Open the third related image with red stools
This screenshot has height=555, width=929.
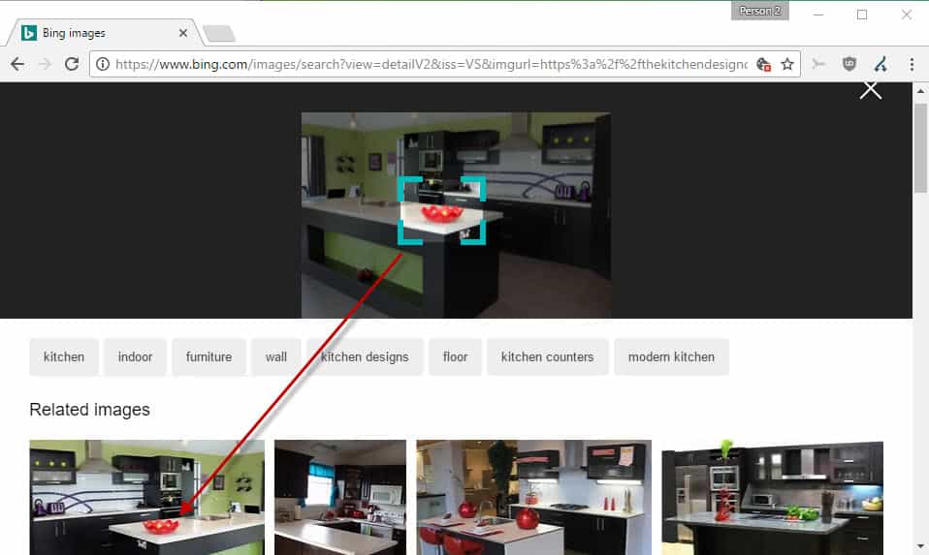[x=533, y=497]
